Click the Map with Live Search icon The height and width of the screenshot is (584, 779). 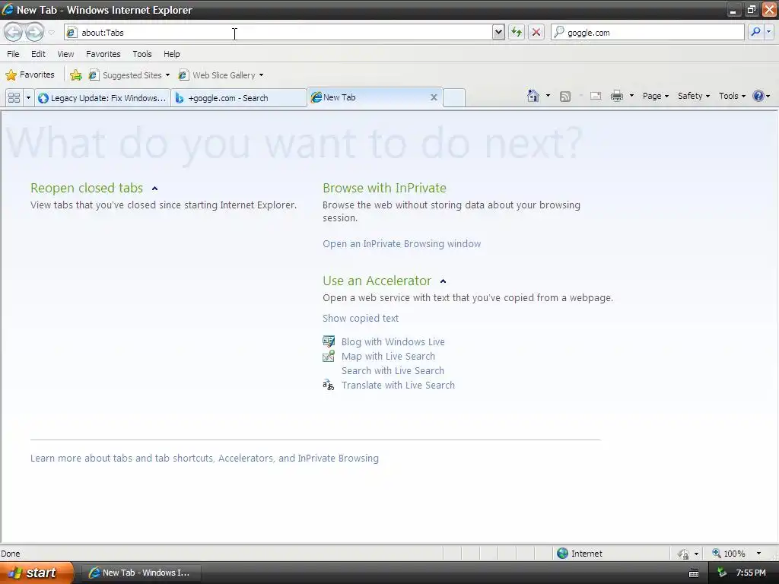click(x=329, y=356)
